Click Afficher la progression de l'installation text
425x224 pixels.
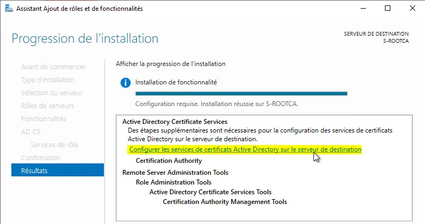171,64
